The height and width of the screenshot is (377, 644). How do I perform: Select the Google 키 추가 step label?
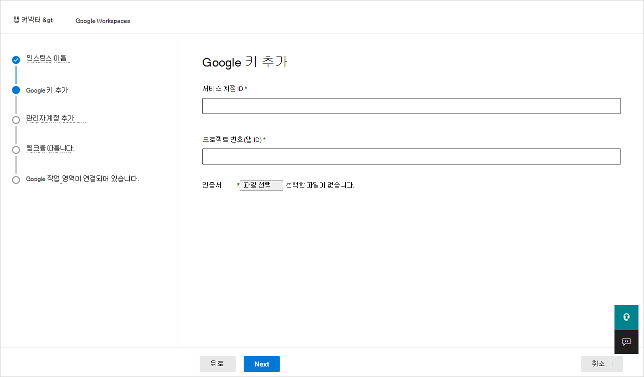(x=47, y=90)
